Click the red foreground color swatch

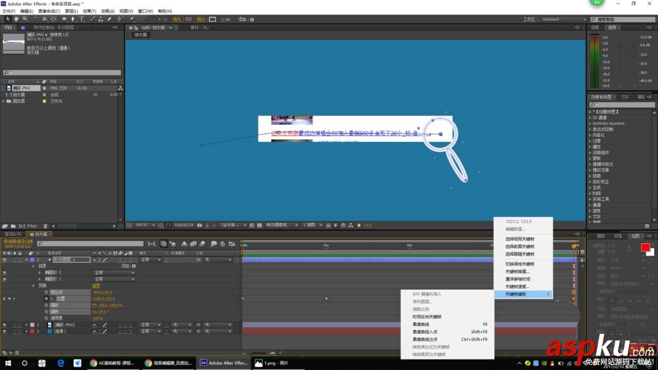(645, 247)
